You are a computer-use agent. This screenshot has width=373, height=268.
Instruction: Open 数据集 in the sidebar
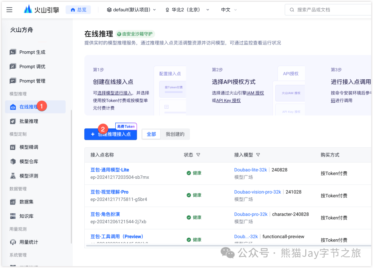(x=26, y=202)
